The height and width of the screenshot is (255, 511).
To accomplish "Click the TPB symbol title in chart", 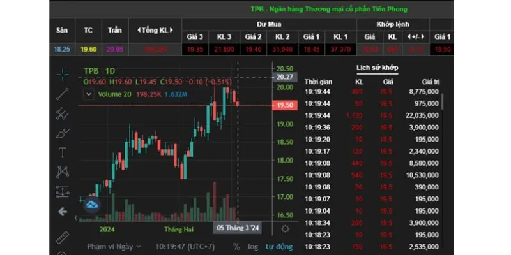I will point(91,71).
